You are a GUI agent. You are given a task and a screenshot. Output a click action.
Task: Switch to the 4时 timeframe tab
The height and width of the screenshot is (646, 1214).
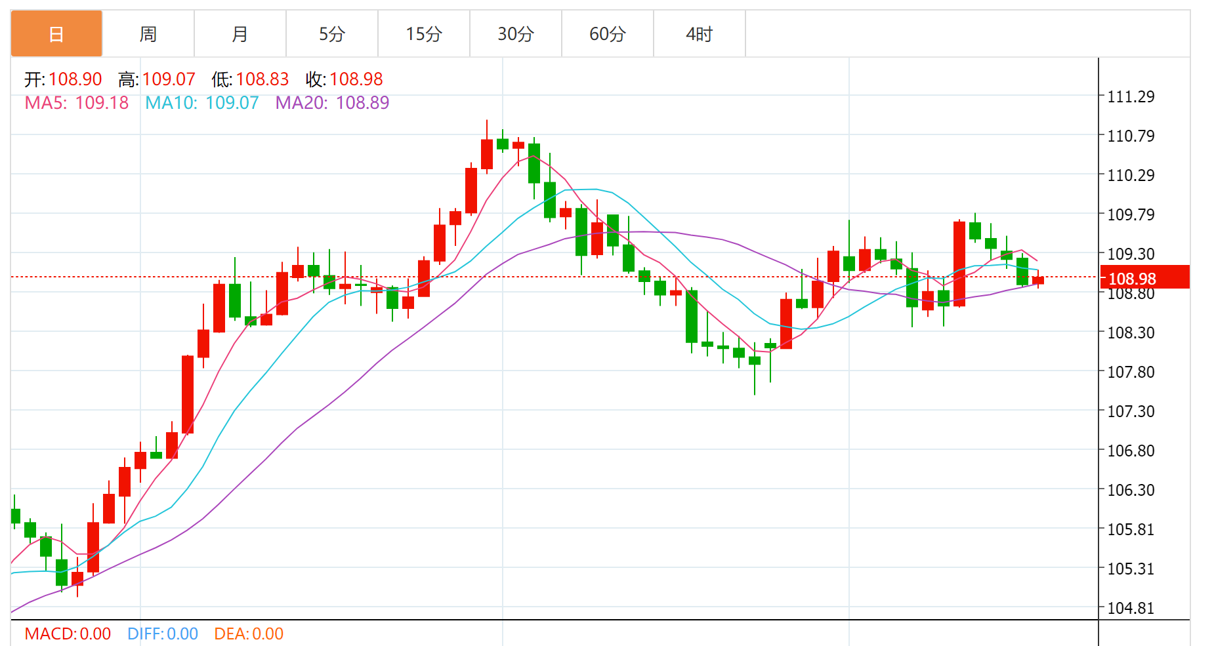[x=700, y=33]
